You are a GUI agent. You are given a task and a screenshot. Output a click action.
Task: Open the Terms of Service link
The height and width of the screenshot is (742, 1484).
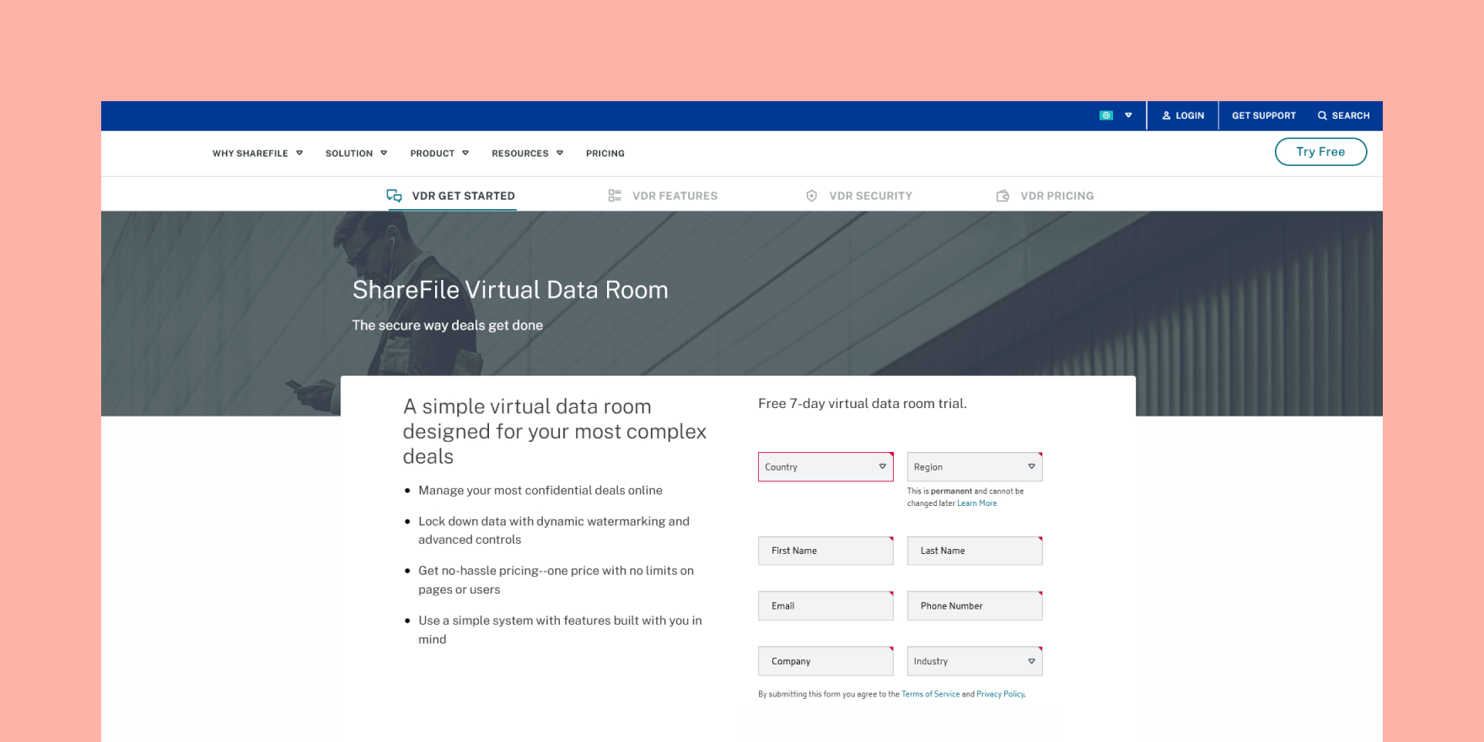[930, 694]
